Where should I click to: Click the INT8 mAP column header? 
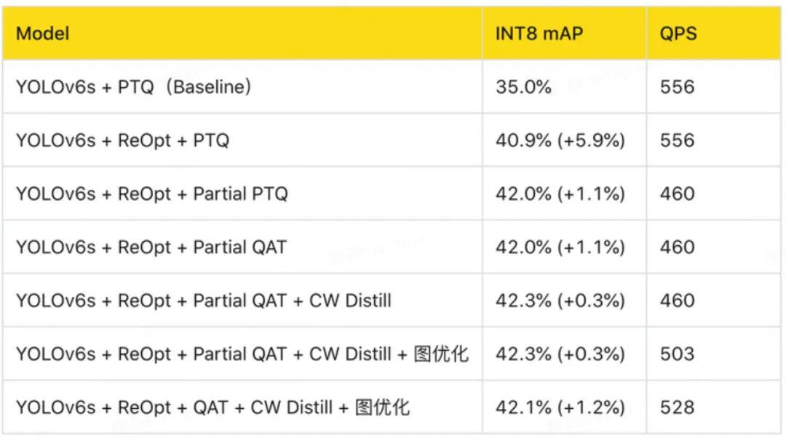tap(539, 33)
